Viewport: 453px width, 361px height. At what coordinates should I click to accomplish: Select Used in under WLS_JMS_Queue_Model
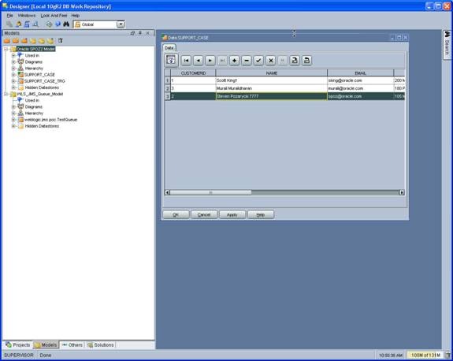32,100
